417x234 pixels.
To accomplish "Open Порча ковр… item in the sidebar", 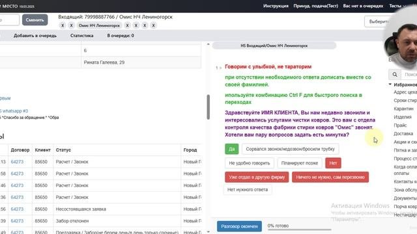I will click(405, 207).
